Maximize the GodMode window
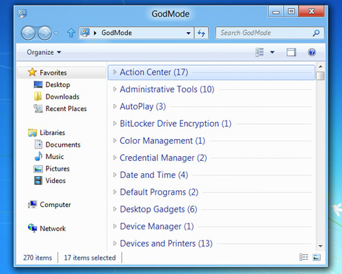 tap(291, 12)
